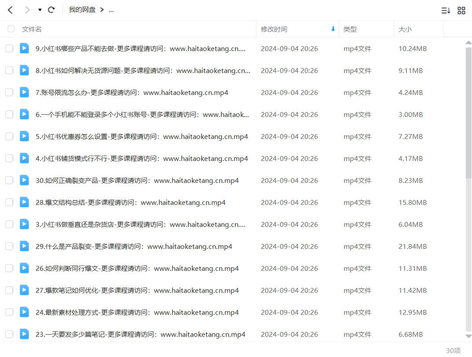Click video icon of 29.什么是产品裂变
This screenshot has height=357, width=472.
pyautogui.click(x=24, y=246)
